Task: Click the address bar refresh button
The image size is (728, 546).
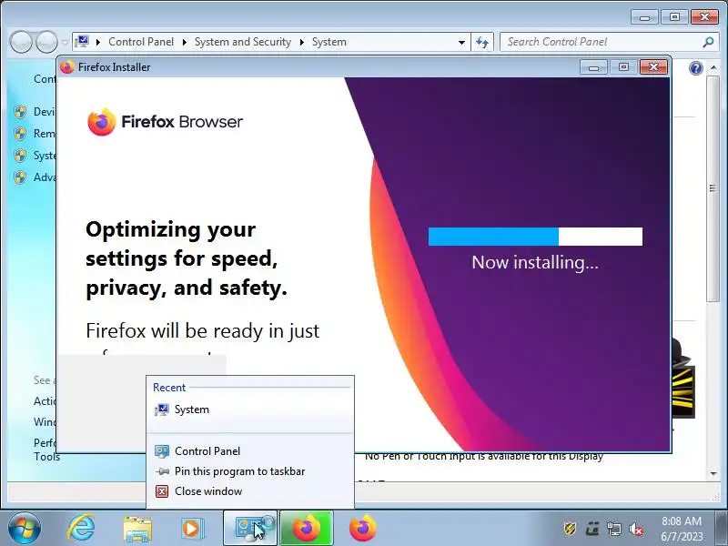Action: click(482, 42)
